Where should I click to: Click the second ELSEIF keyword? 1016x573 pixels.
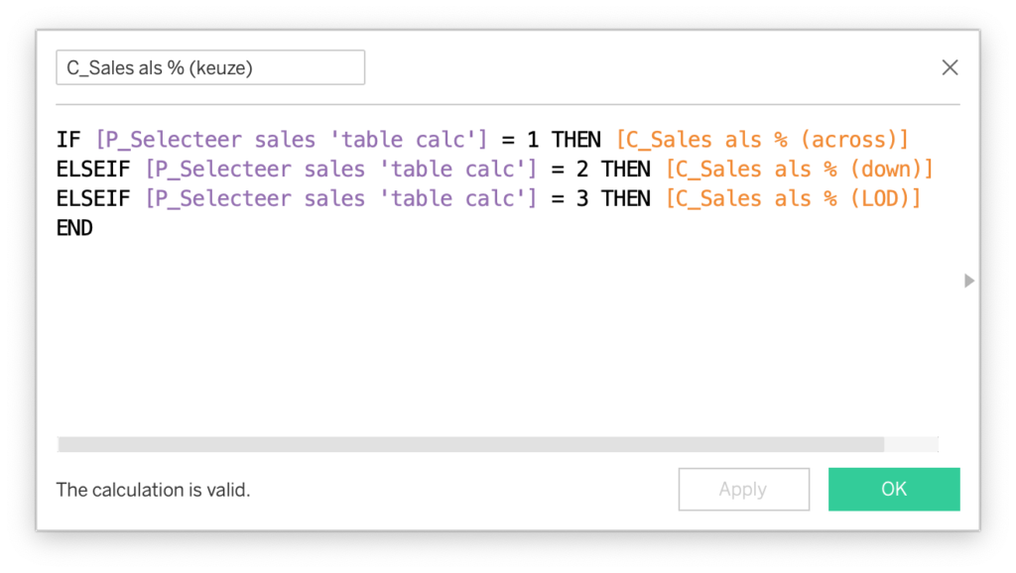pos(93,198)
